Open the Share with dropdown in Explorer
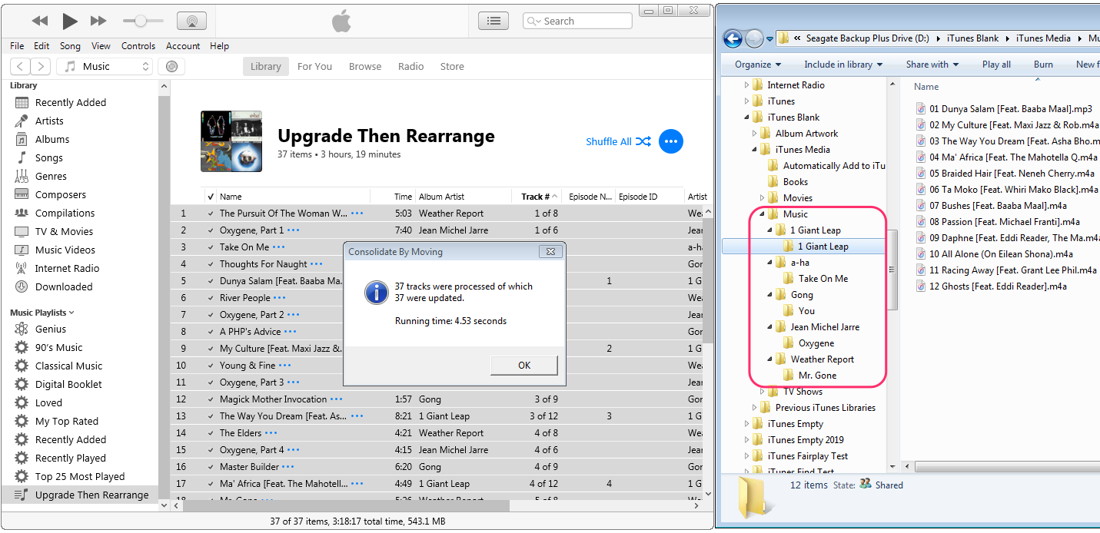1100x533 pixels. point(932,65)
